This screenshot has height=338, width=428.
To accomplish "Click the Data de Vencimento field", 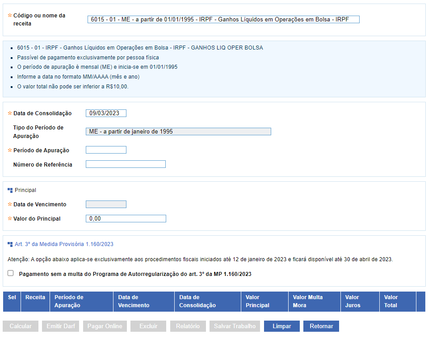I will pos(106,204).
